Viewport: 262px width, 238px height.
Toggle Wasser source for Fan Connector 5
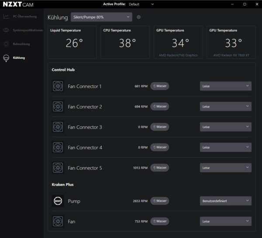(160, 168)
